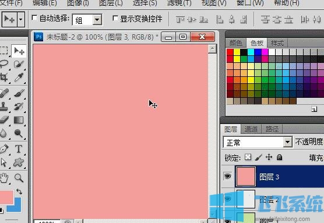Switch to the 图层 tab
This screenshot has height=223, width=324.
(231, 129)
